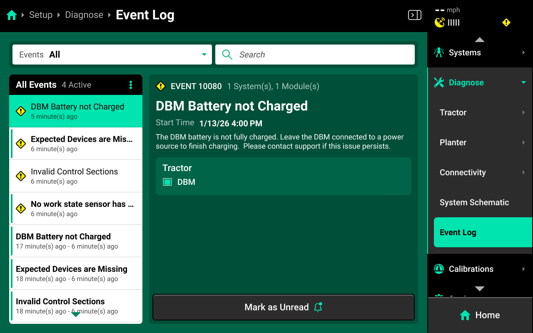
Task: Click the GPS signal strength bars
Action: click(453, 22)
